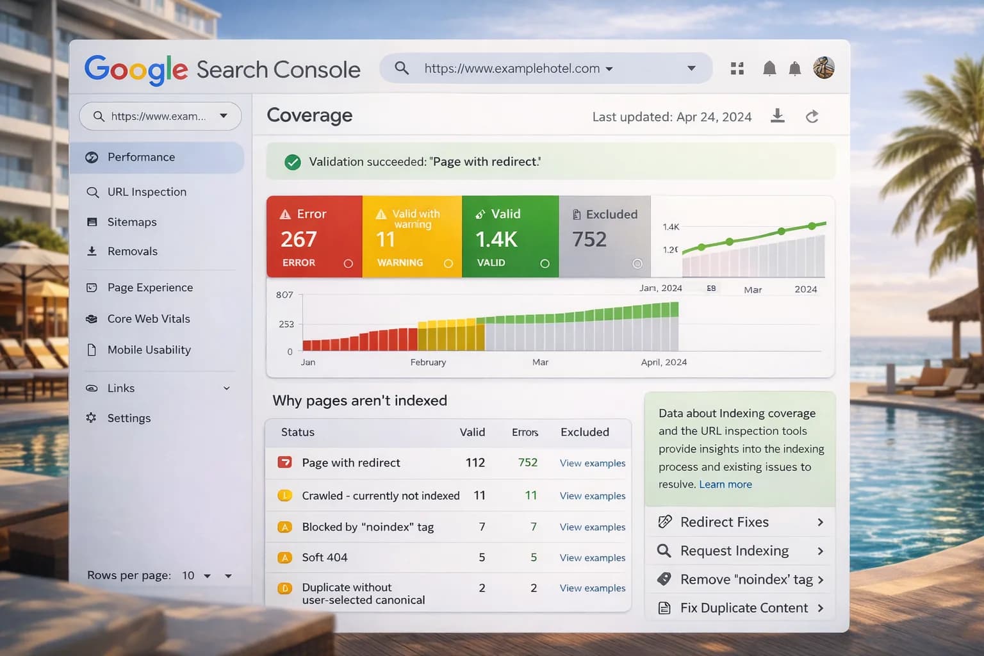The height and width of the screenshot is (656, 984).
Task: View examples for Blocked by noindex tag
Action: coord(593,527)
